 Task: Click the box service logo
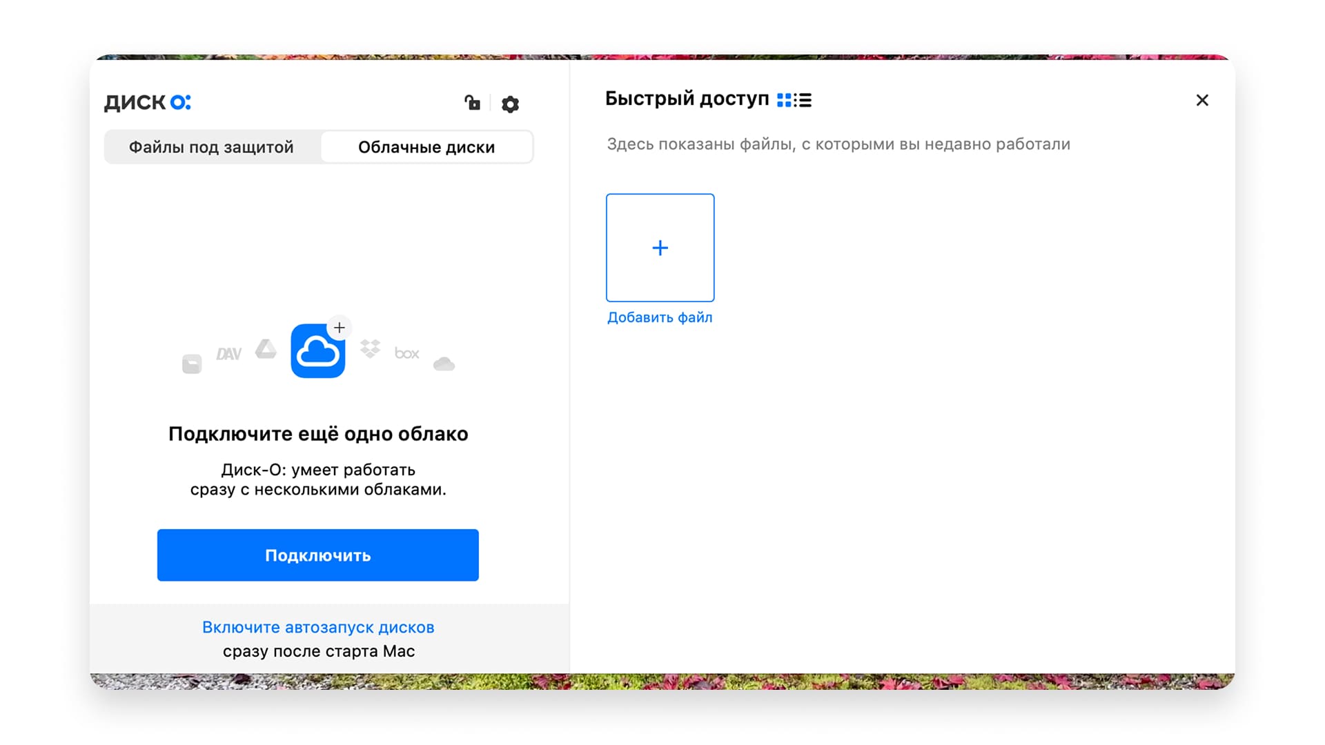[x=406, y=353]
